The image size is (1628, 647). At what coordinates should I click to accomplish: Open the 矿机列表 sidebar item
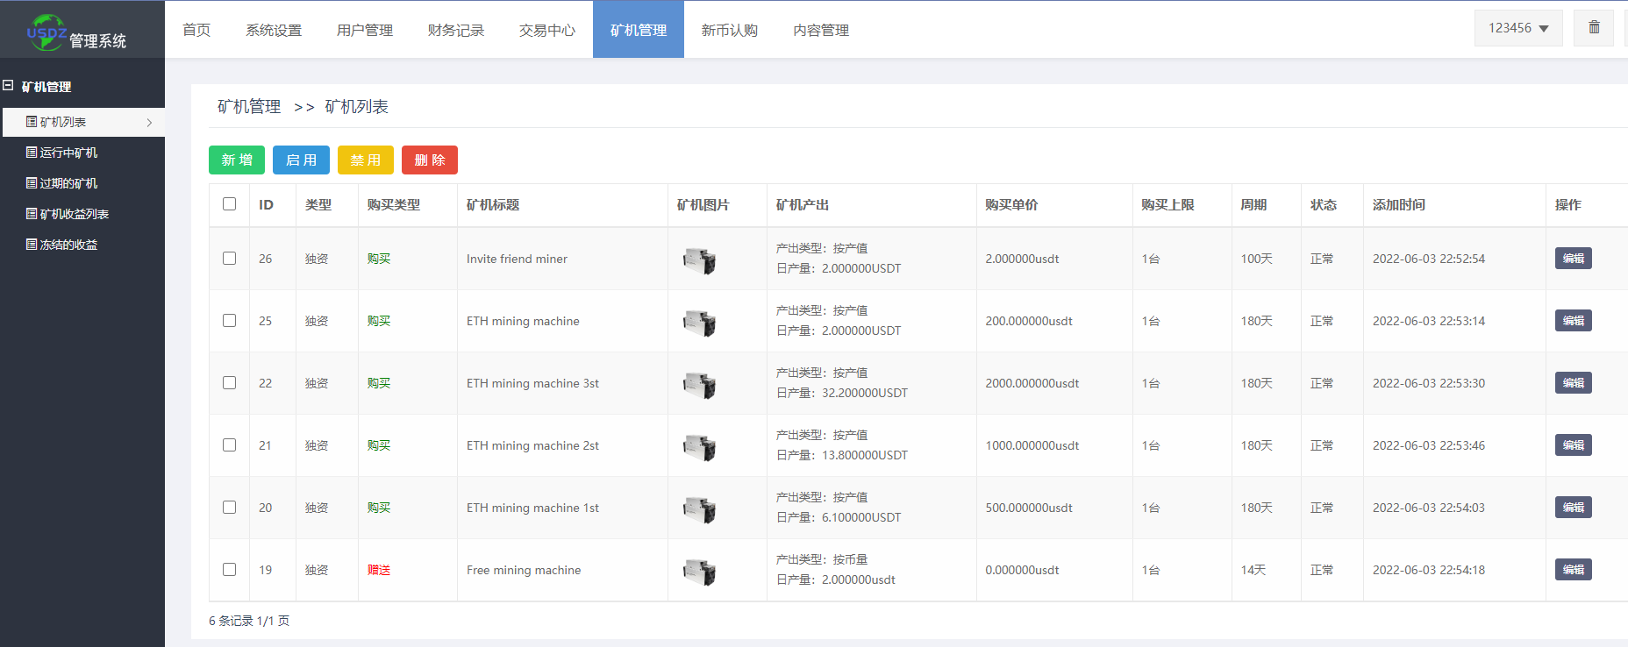pos(63,122)
